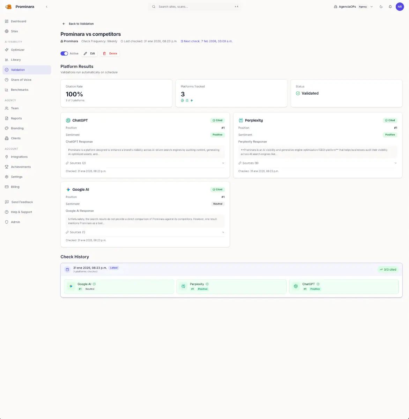Click the 'Prominara vs competitors' title
Screen dimensions: 409x419
(91, 34)
